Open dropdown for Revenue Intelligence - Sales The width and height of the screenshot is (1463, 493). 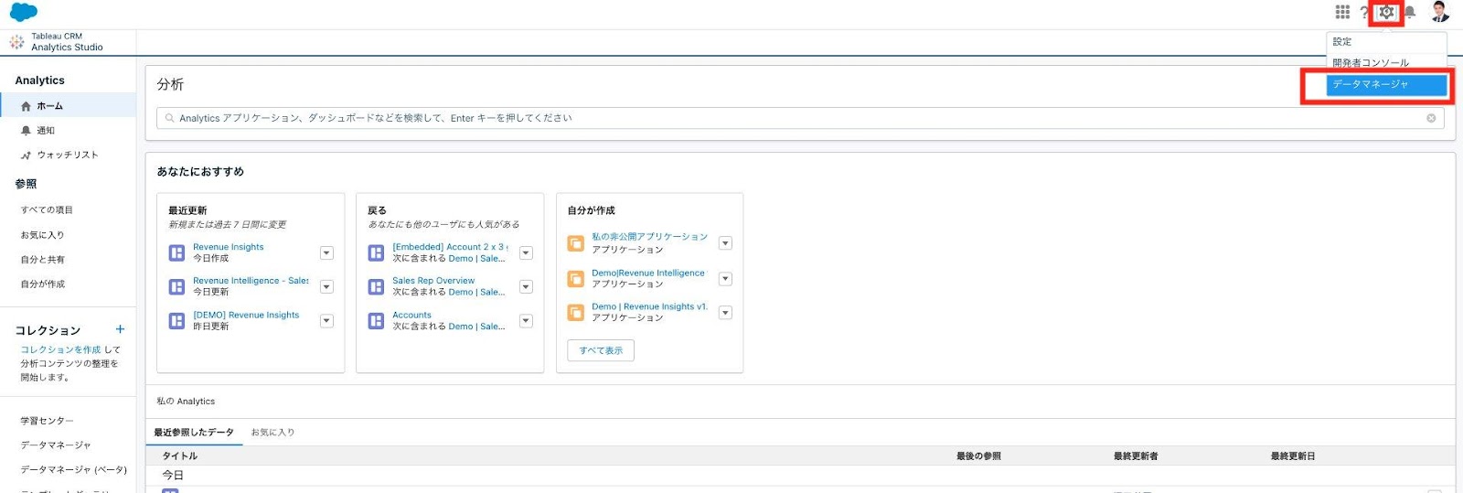pyautogui.click(x=326, y=287)
